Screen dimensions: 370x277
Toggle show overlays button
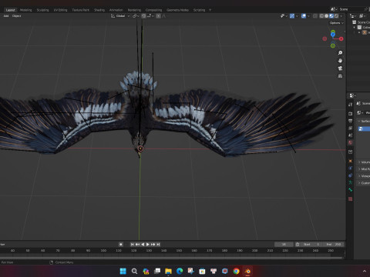click(x=304, y=16)
